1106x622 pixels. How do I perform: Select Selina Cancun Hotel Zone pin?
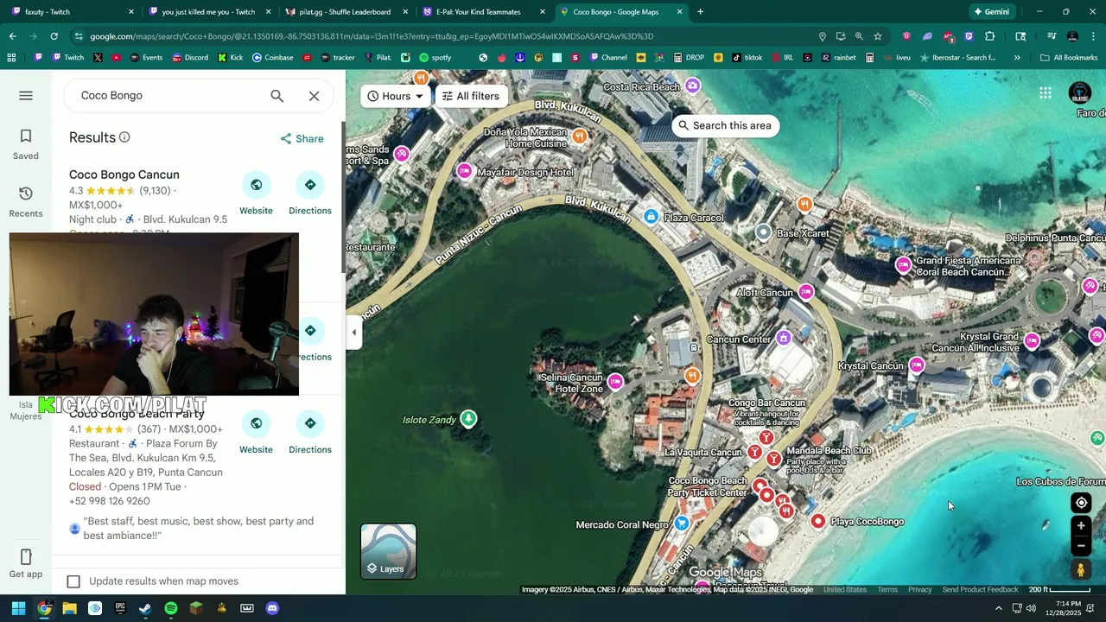coord(615,381)
